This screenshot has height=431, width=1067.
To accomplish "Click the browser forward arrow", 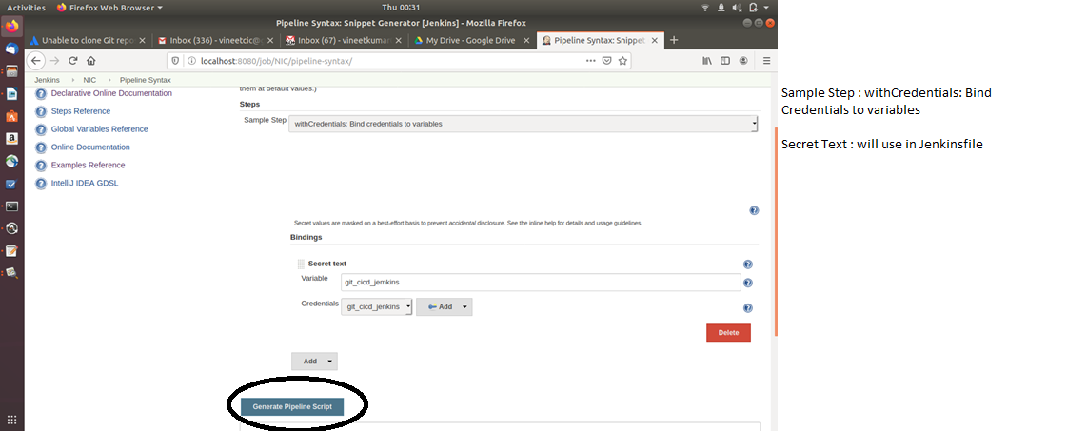I will tap(55, 61).
